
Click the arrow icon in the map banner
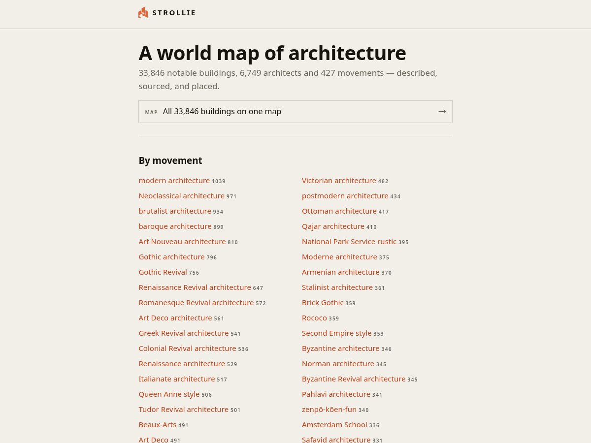pos(442,112)
